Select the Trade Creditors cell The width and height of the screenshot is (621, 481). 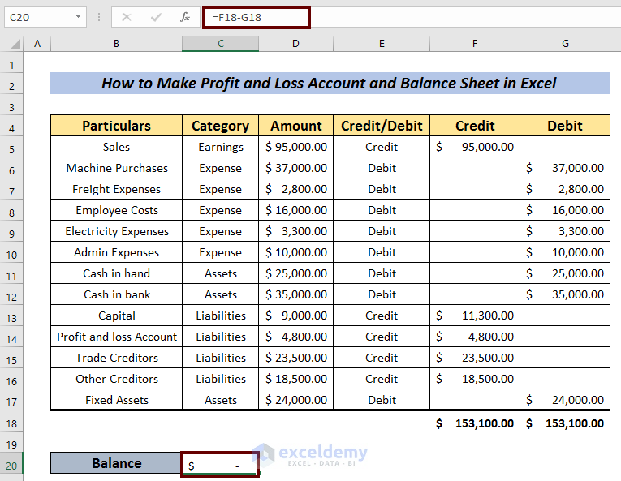point(116,358)
